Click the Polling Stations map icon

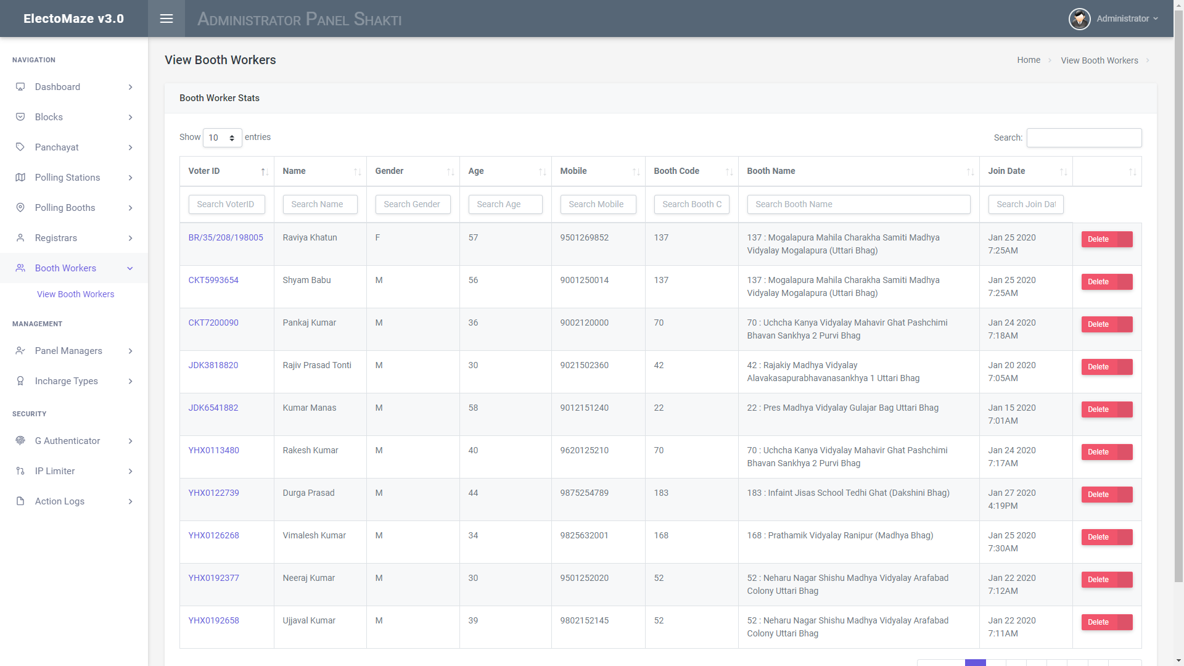tap(20, 178)
